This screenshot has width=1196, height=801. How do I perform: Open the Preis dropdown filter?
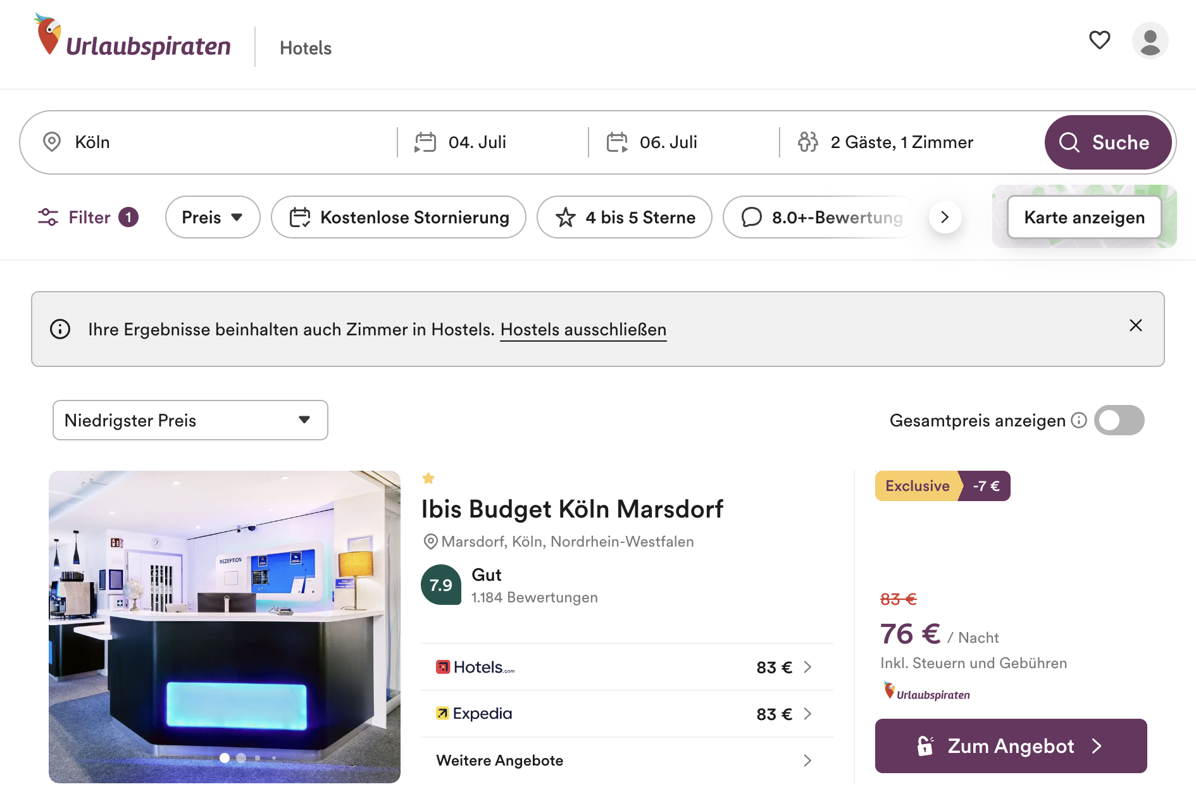(x=213, y=217)
